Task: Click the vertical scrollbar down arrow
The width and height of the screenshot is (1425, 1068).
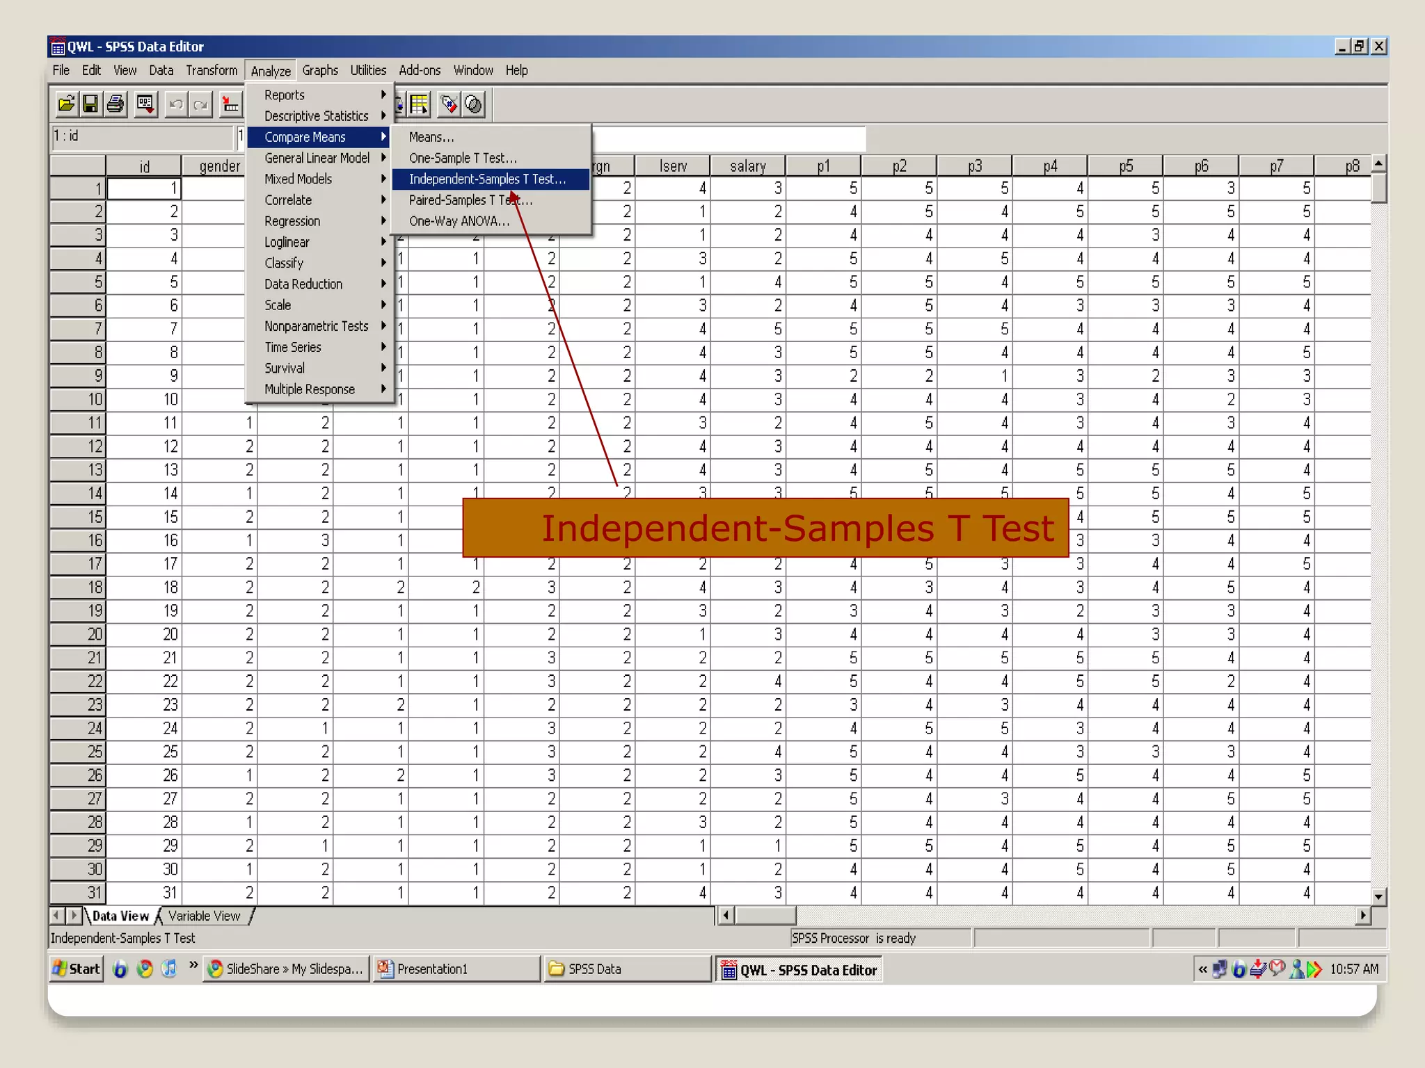Action: [x=1378, y=896]
